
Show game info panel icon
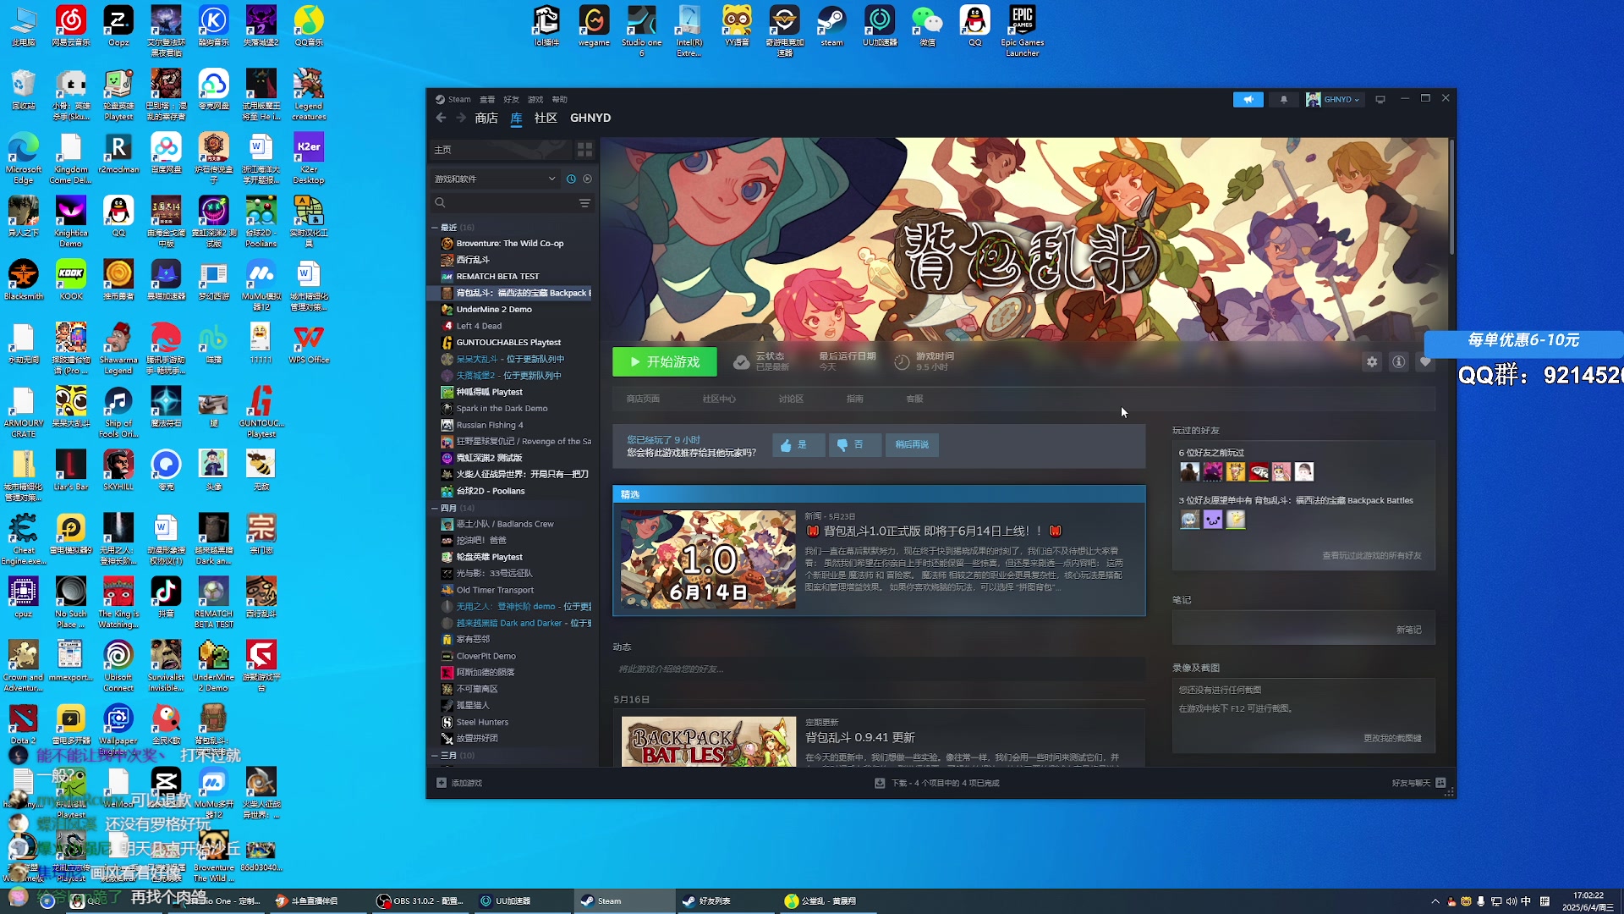tap(1399, 362)
